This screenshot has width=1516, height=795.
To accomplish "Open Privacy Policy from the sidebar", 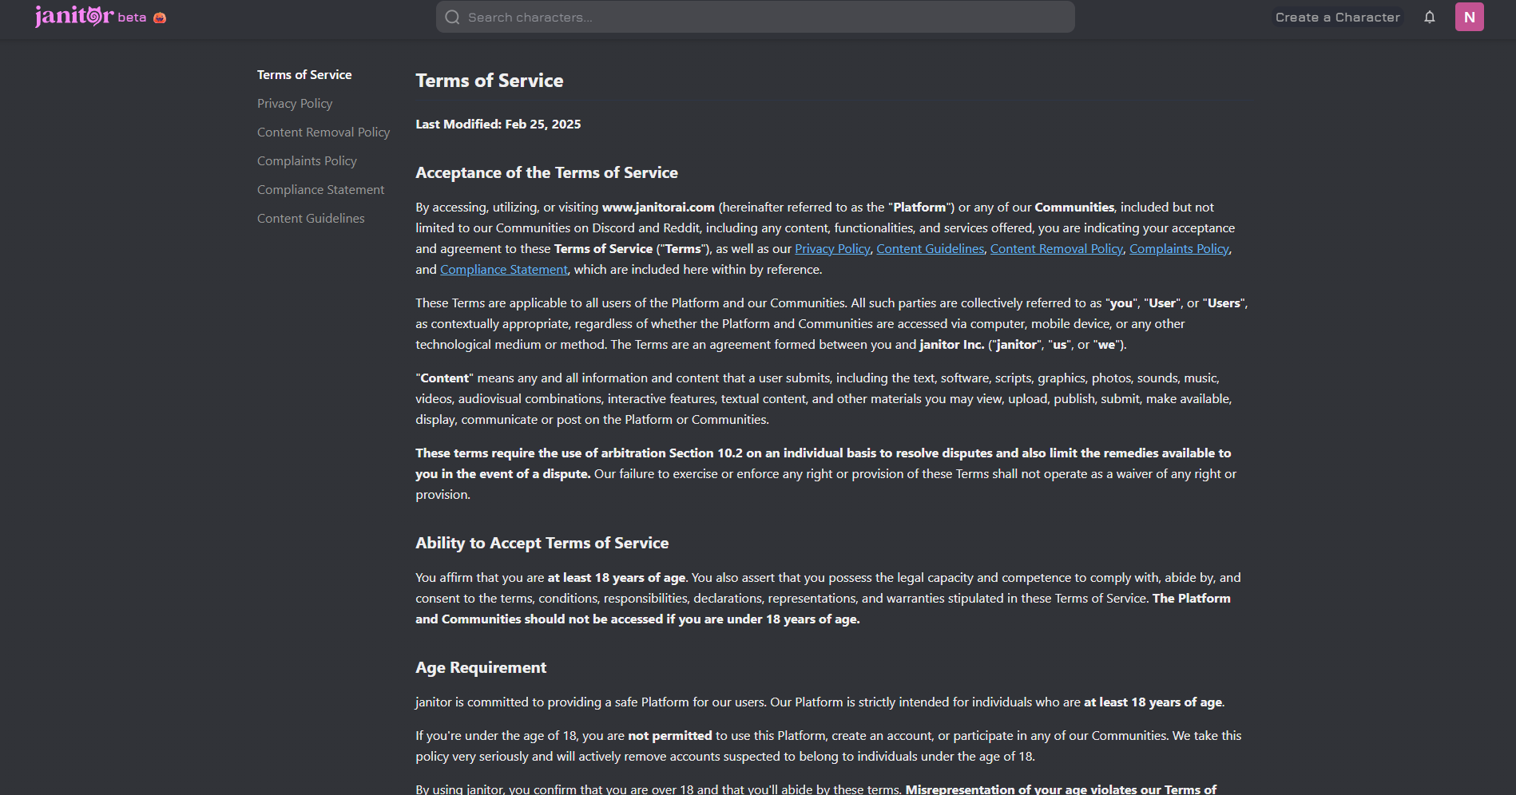I will [x=295, y=104].
